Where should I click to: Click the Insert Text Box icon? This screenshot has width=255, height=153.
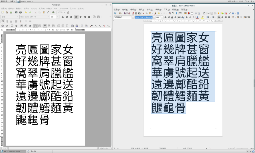pos(192,13)
